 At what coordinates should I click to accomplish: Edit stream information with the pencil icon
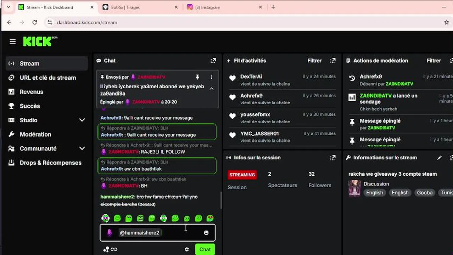point(440,158)
